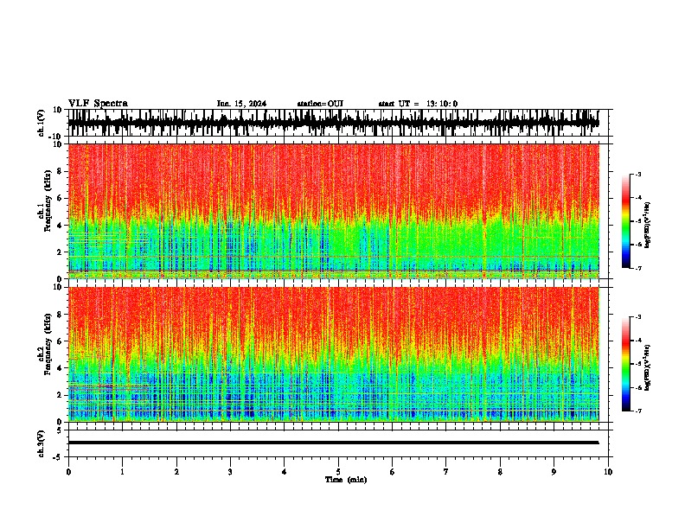Click the ch.2 colorbar scale

(626, 364)
